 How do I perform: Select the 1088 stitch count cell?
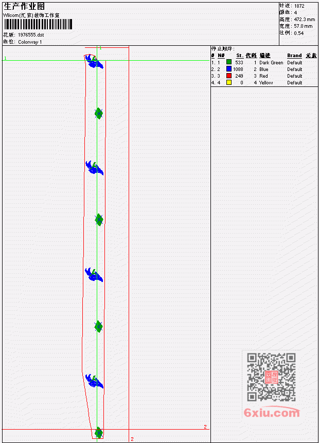point(238,69)
